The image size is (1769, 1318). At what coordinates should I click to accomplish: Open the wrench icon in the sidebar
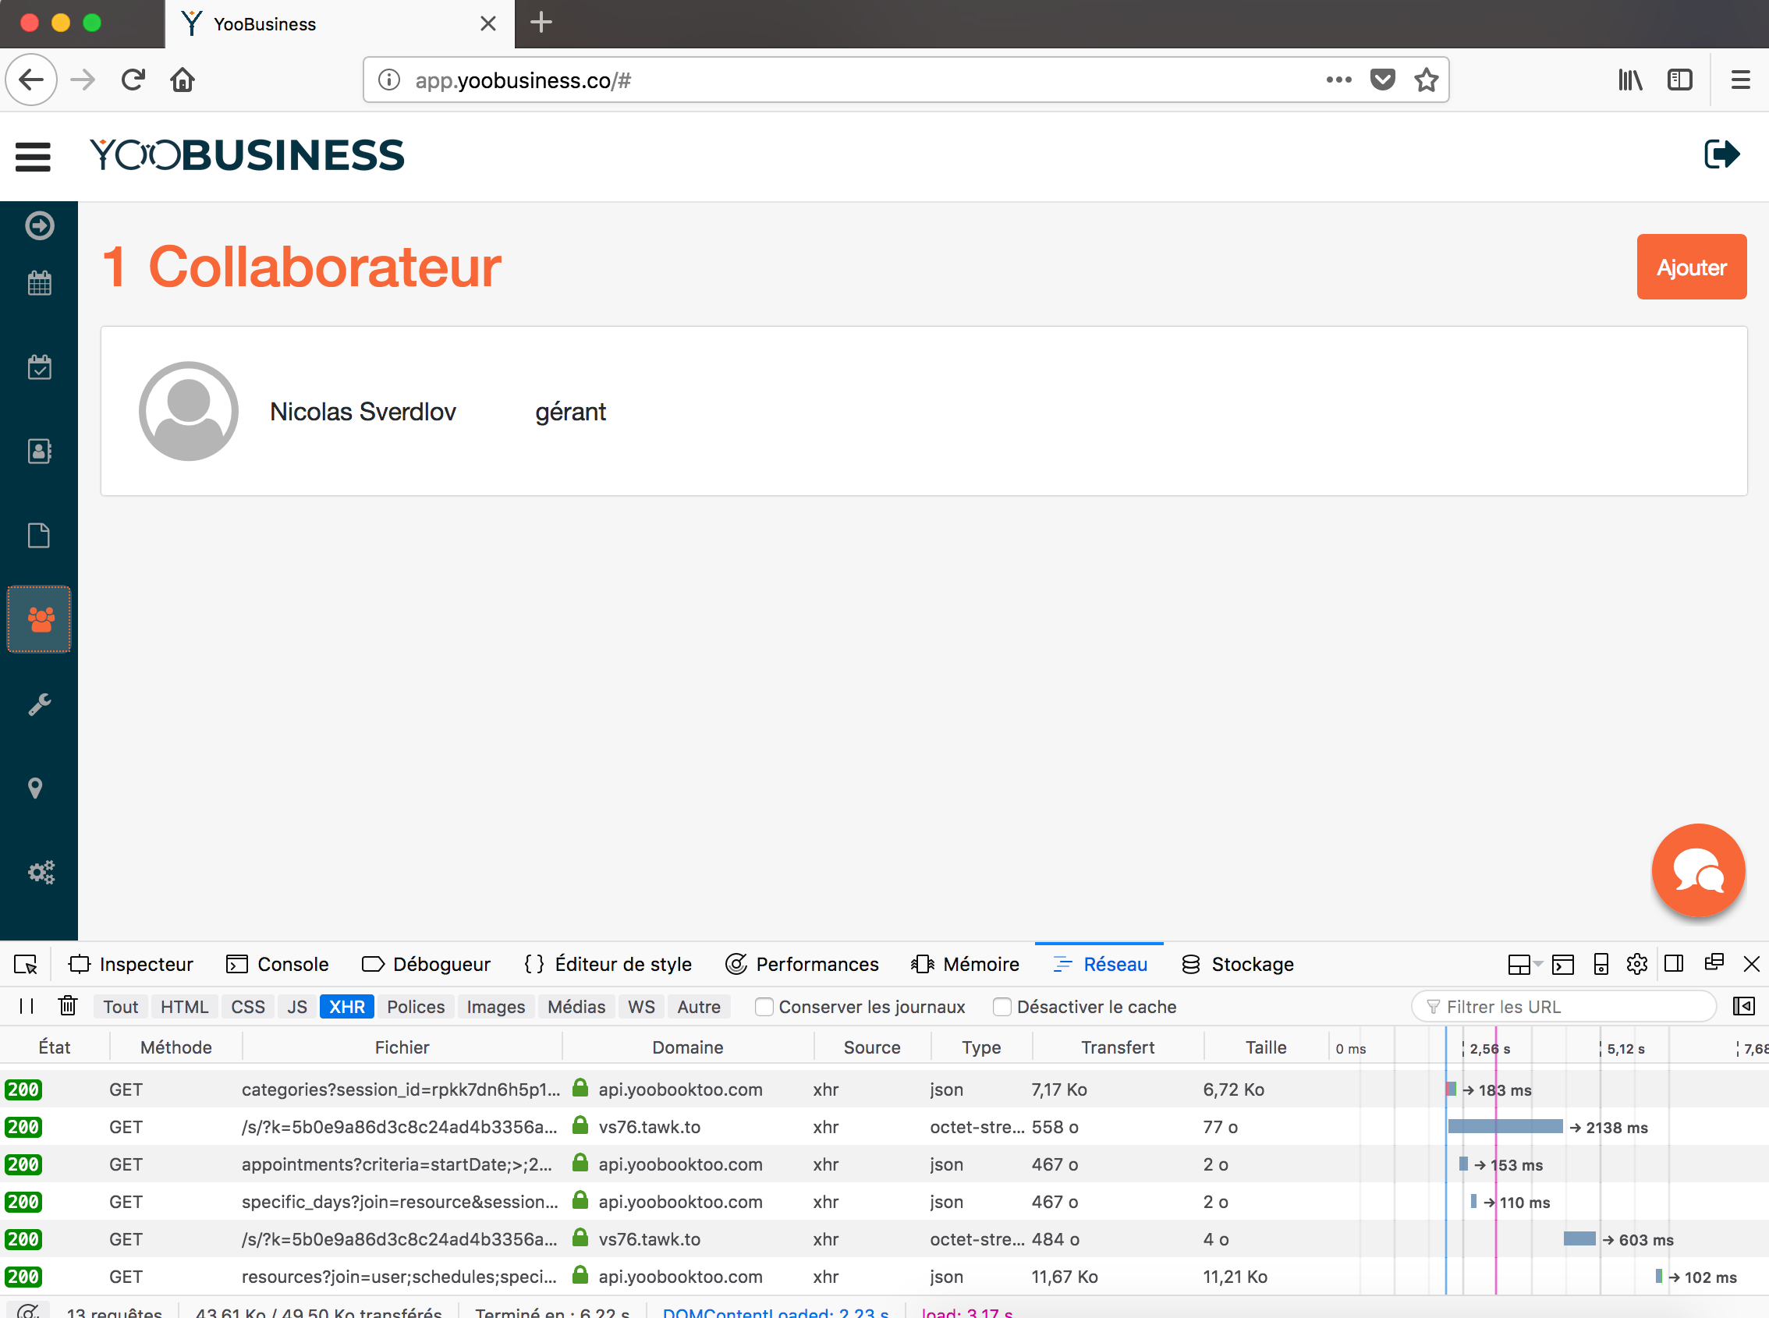(x=39, y=703)
